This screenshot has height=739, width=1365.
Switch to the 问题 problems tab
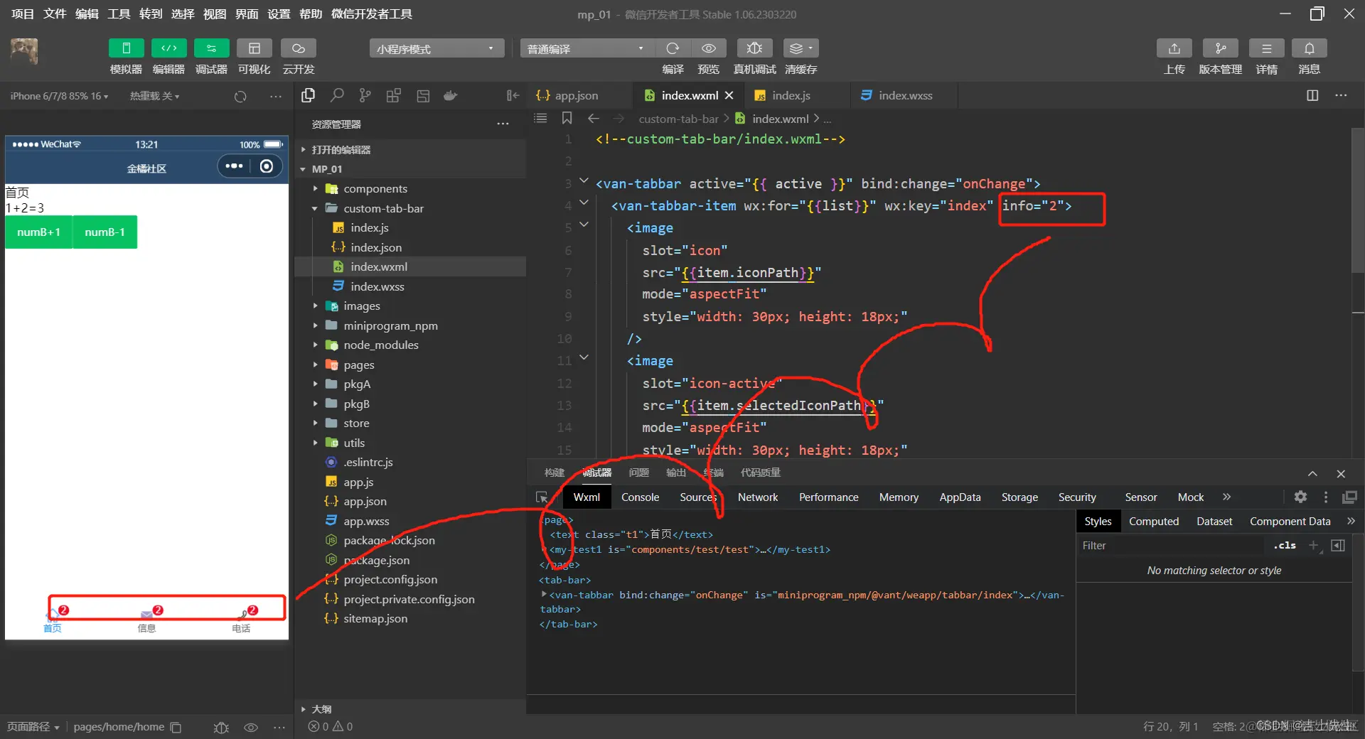[x=638, y=473]
